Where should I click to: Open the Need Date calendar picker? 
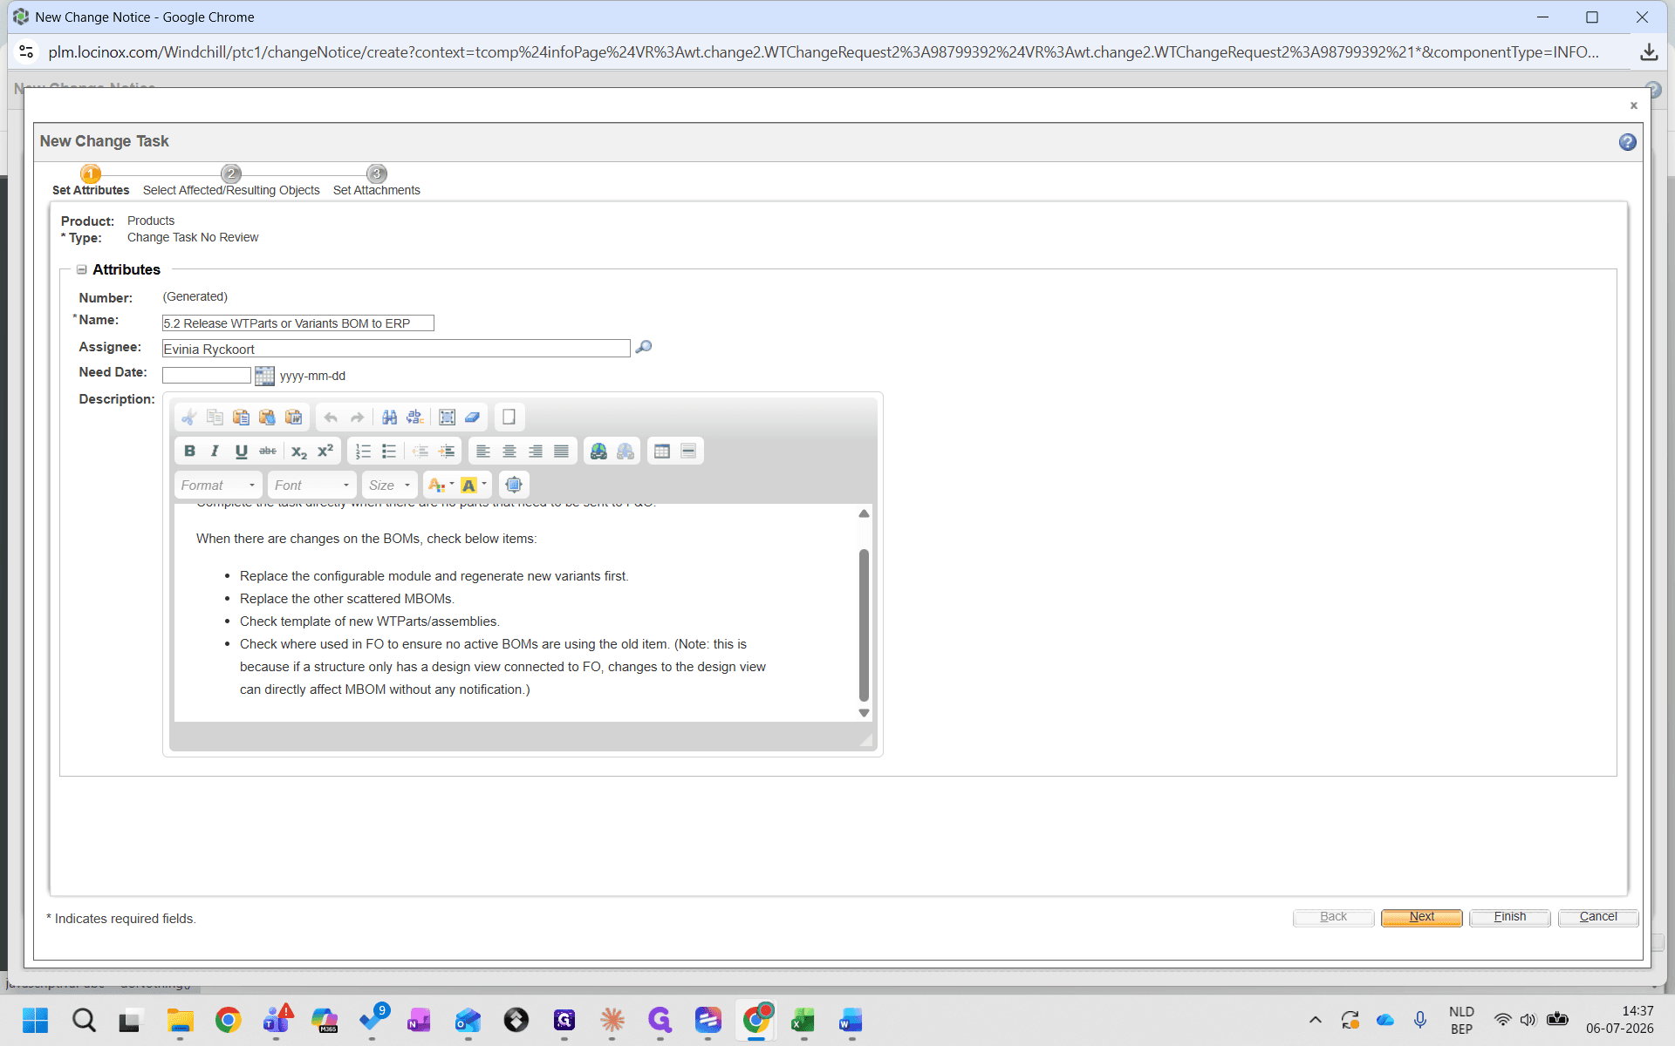[264, 376]
